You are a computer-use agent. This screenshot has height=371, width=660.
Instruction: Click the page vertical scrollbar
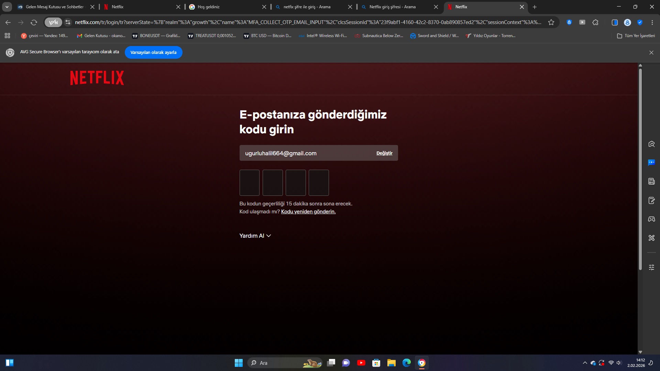pos(640,169)
